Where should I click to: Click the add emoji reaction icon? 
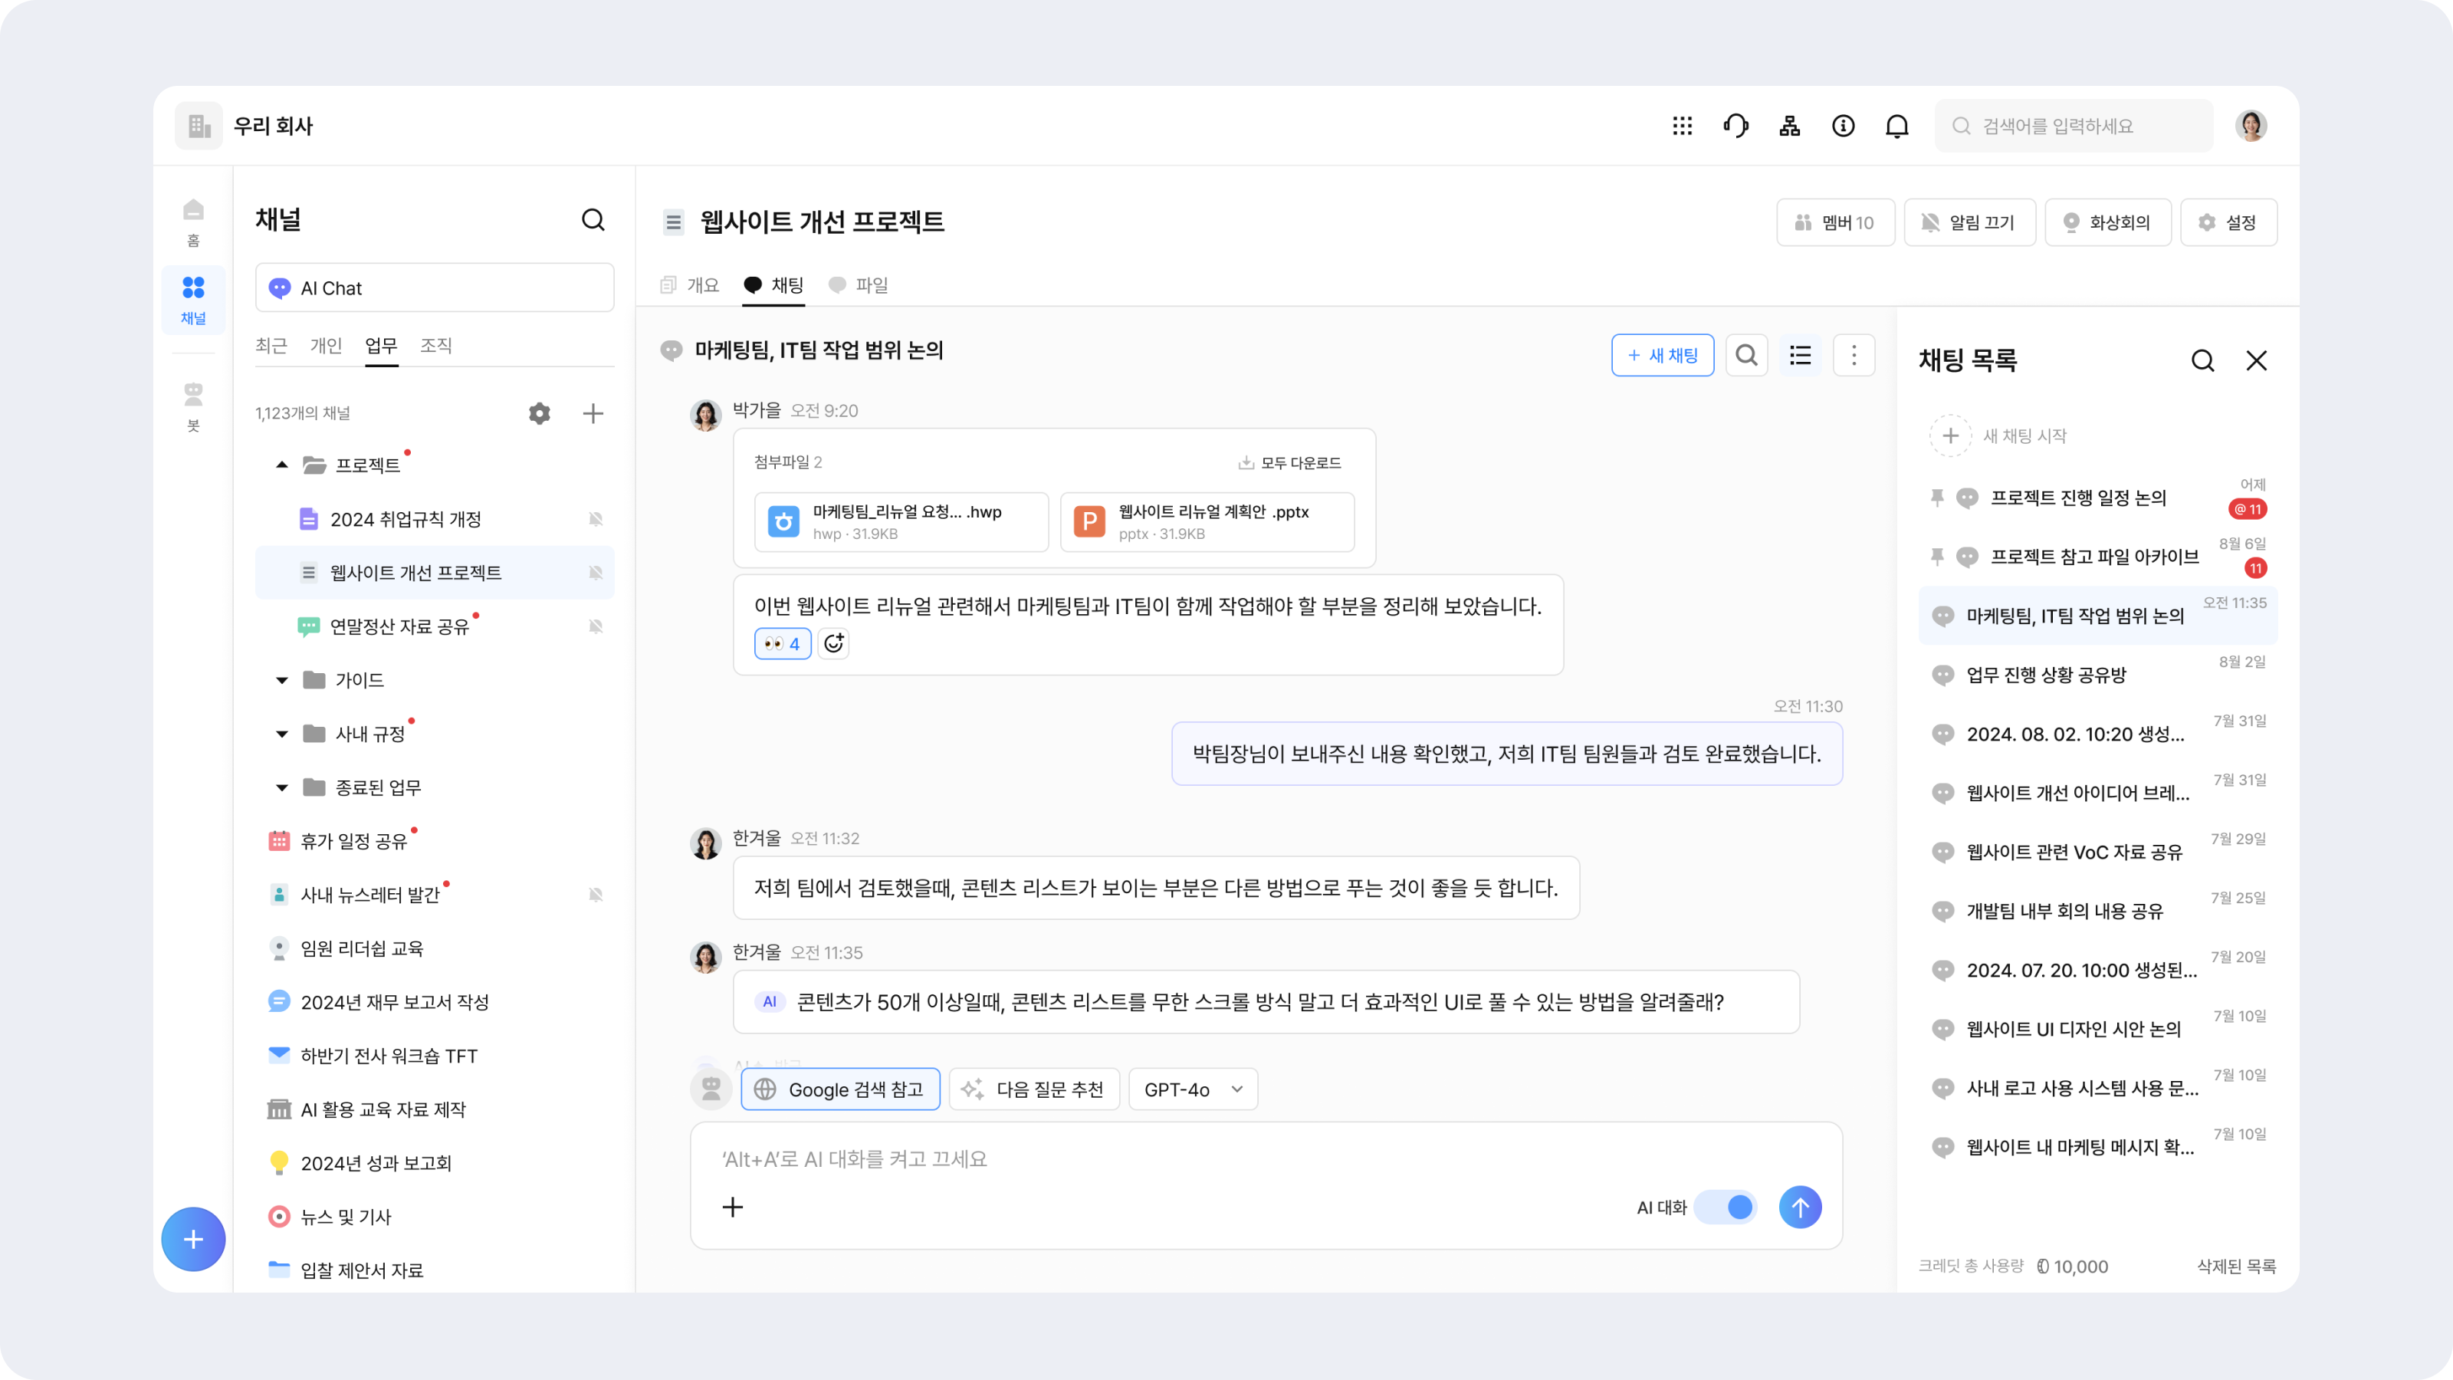[833, 644]
